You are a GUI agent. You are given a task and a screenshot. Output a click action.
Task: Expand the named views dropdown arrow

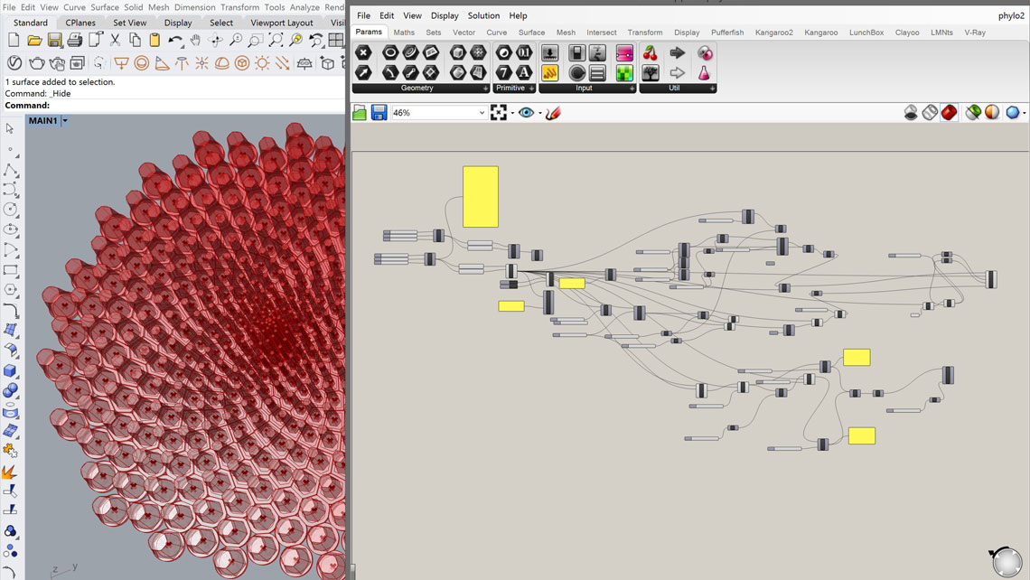[x=540, y=113]
